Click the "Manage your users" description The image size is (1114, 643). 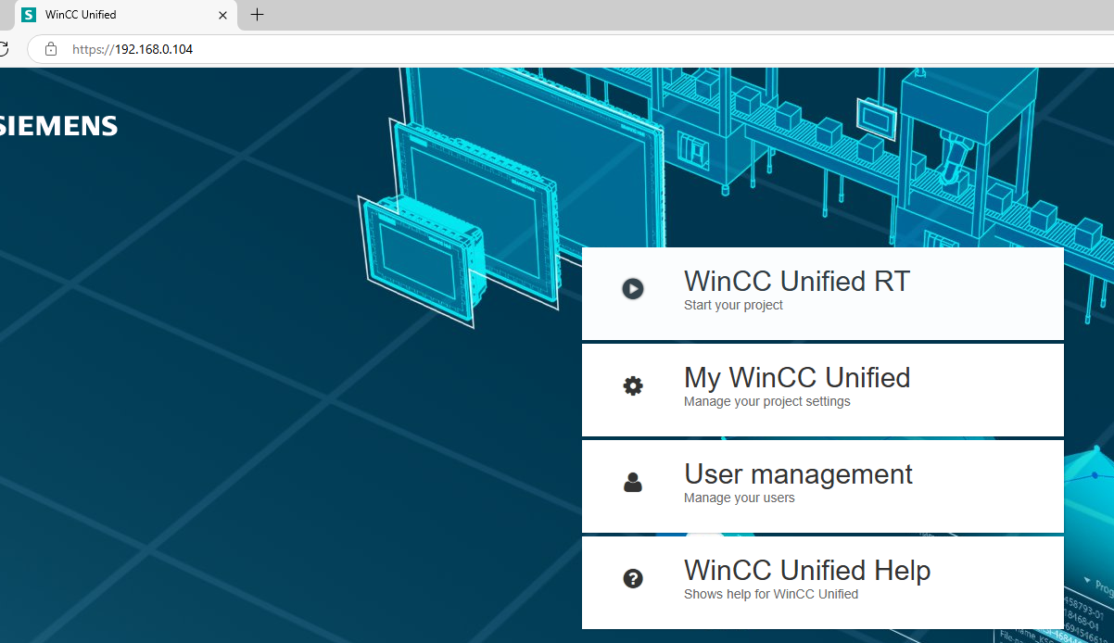tap(739, 498)
